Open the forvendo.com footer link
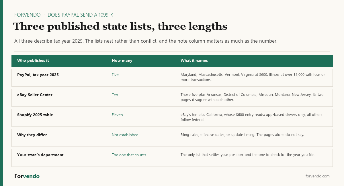This screenshot has width=344, height=186. [x=318, y=176]
